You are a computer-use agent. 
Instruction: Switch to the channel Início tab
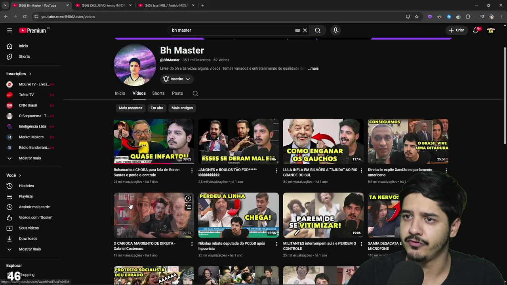click(120, 93)
